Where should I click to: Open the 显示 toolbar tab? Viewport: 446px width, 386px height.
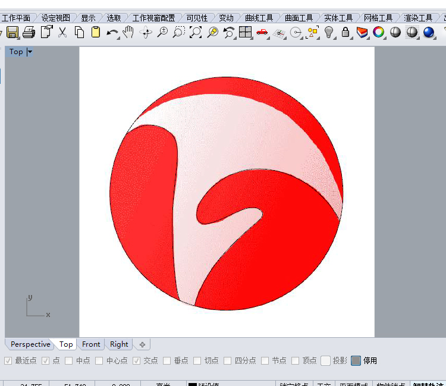[x=88, y=18]
